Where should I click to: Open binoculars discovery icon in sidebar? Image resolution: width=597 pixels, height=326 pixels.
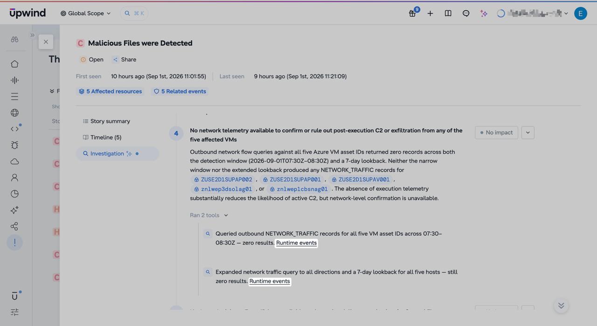14,40
